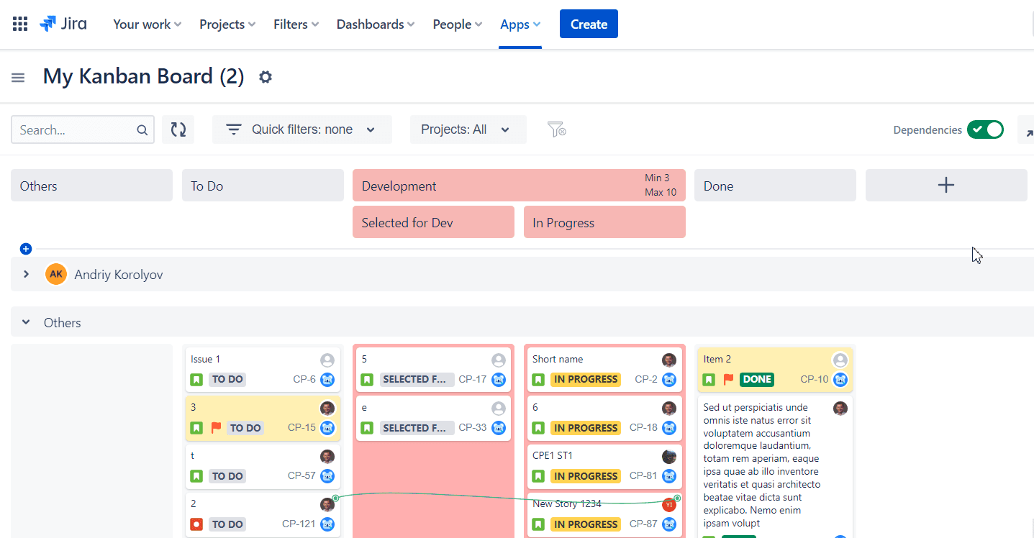Click the Jira logo
The height and width of the screenshot is (538, 1034).
63,24
